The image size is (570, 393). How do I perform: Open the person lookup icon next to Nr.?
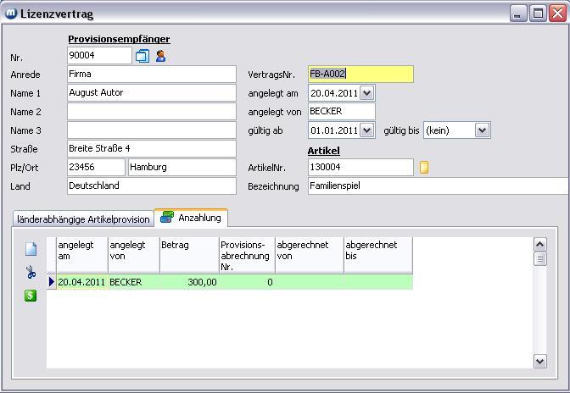[x=160, y=56]
